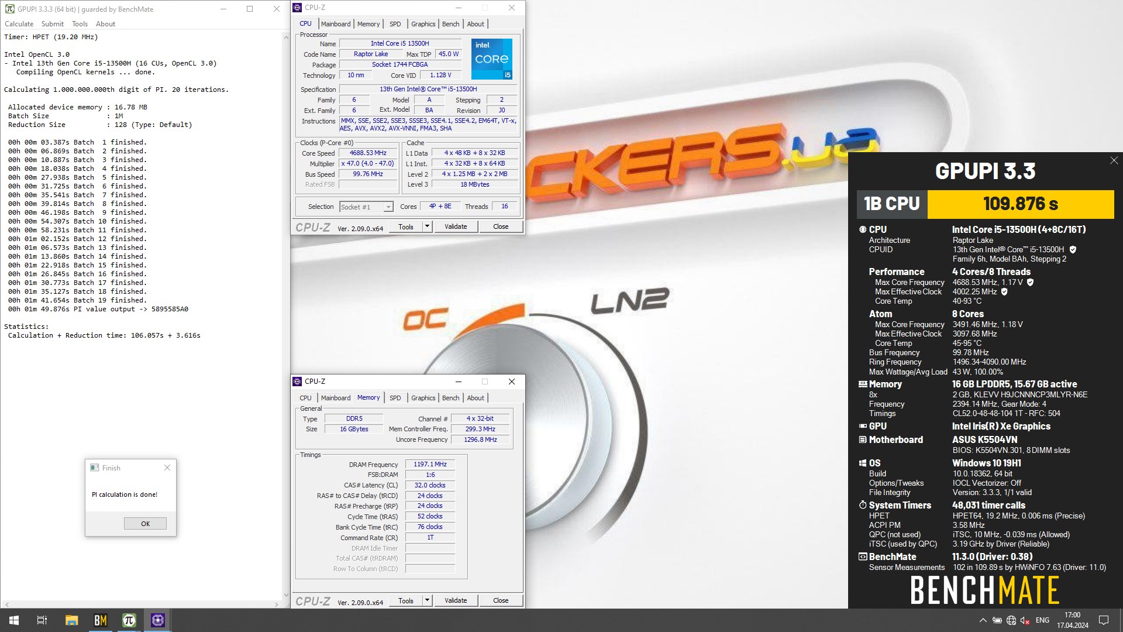
Task: Open File Explorer from taskbar
Action: pyautogui.click(x=71, y=620)
